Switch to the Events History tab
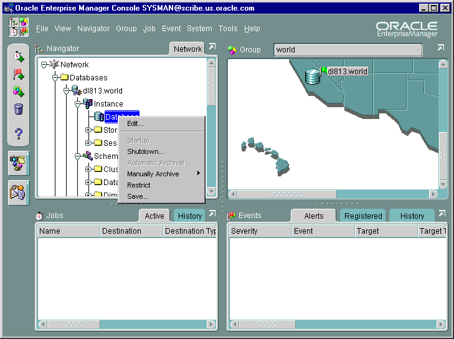 [x=412, y=216]
